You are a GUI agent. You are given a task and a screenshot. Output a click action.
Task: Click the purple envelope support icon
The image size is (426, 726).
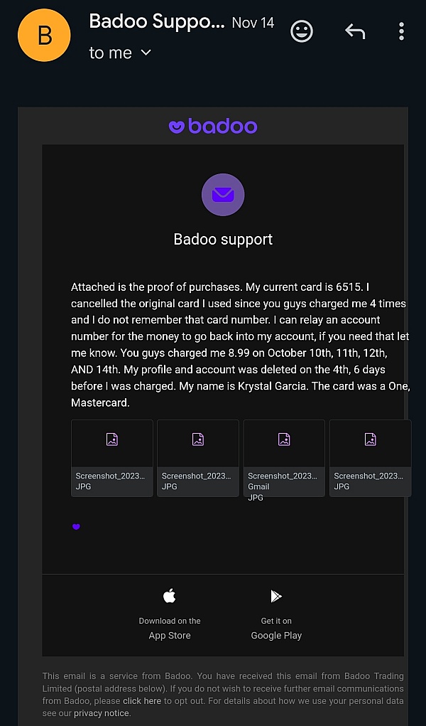223,194
